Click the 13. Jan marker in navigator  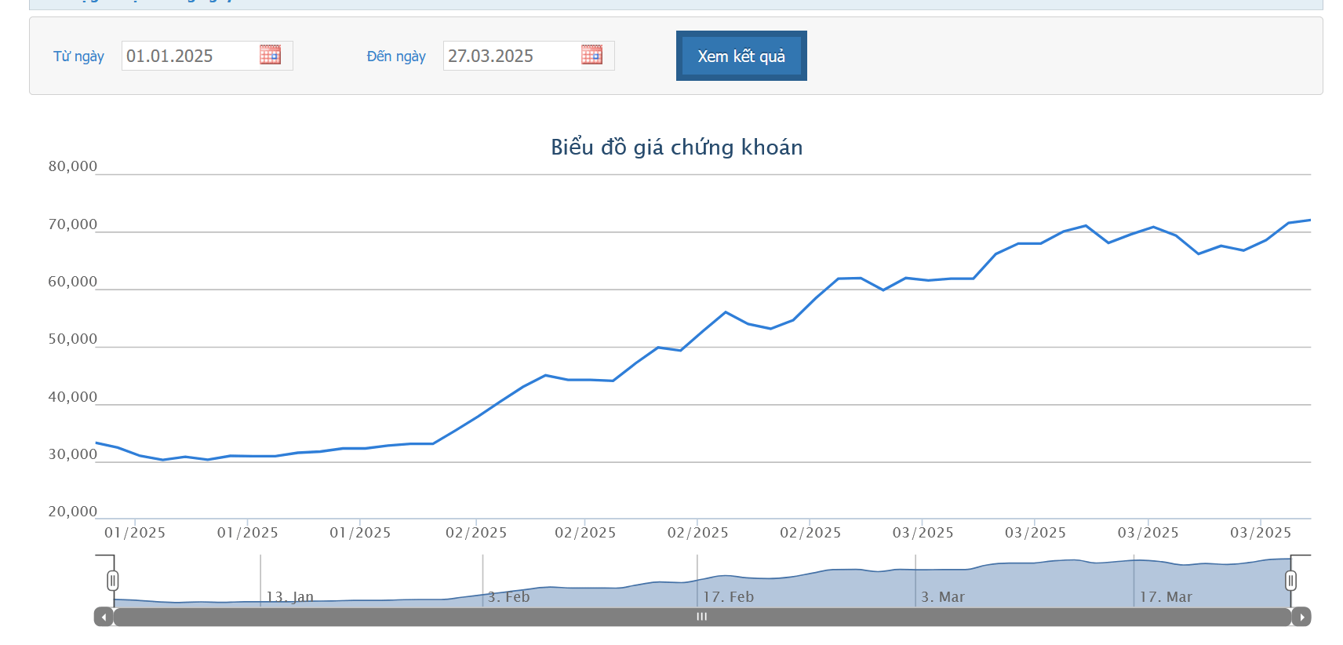pyautogui.click(x=289, y=596)
